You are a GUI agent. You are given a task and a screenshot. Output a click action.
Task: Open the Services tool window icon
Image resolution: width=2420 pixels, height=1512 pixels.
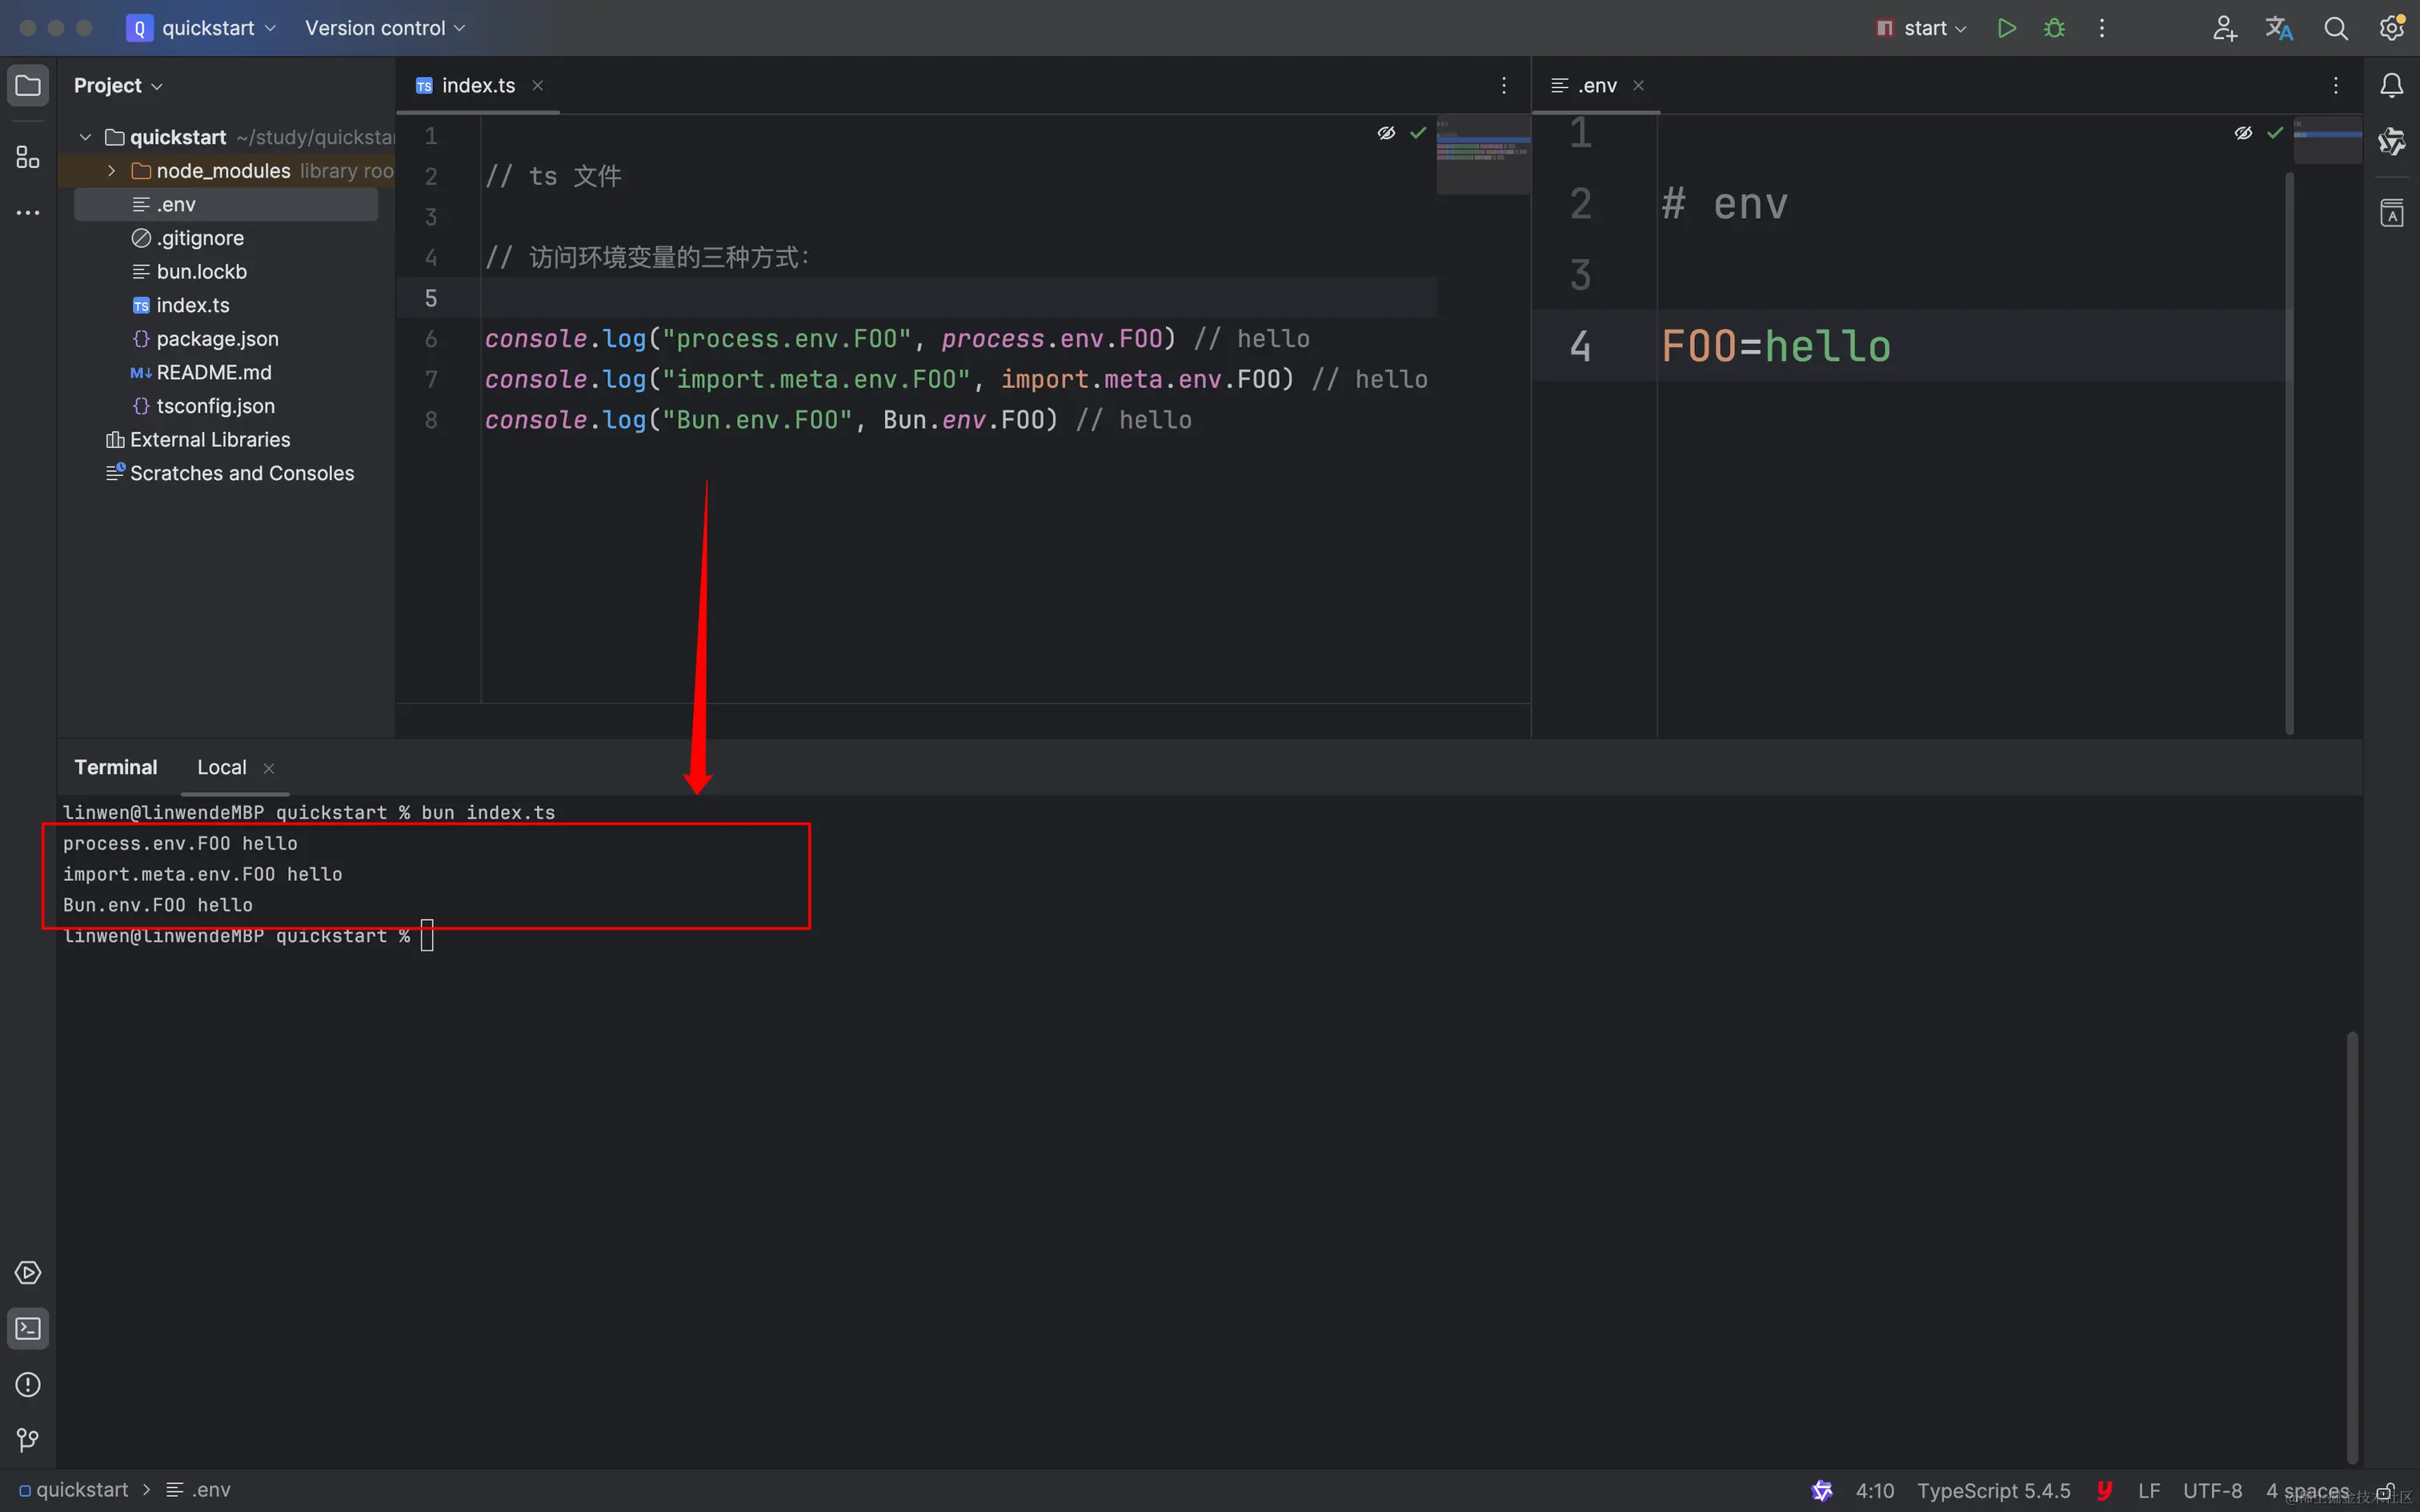[28, 1273]
